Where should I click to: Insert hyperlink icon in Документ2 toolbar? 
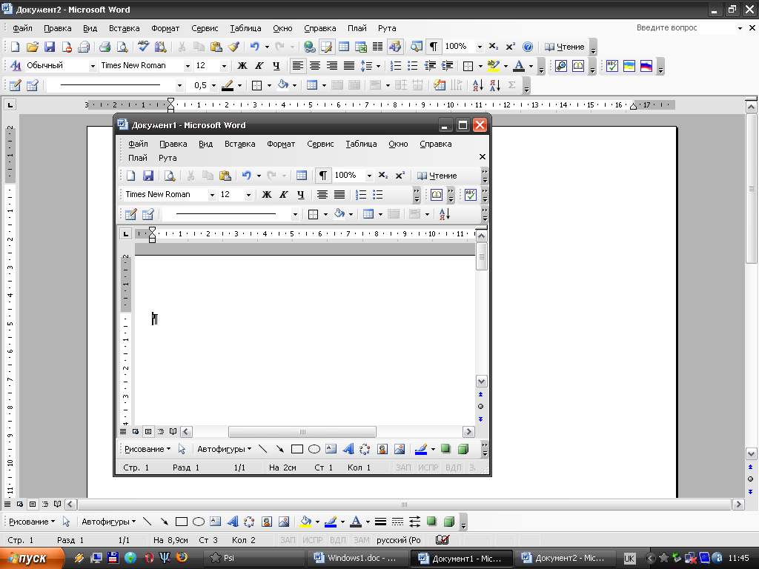point(309,47)
